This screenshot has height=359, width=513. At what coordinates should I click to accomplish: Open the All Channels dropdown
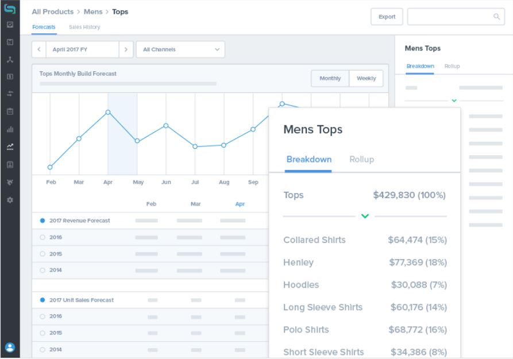click(180, 49)
